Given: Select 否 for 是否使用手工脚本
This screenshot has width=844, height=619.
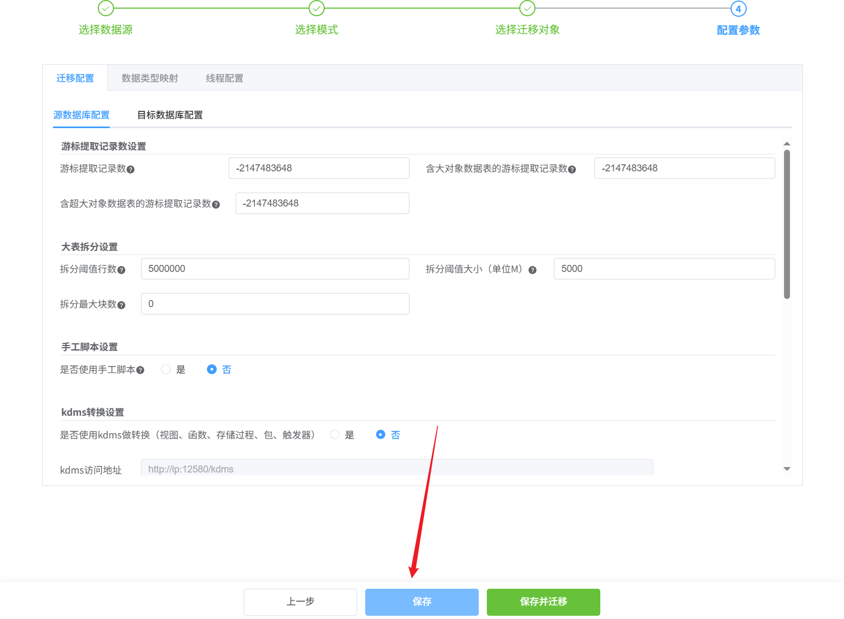Looking at the screenshot, I should coord(212,369).
